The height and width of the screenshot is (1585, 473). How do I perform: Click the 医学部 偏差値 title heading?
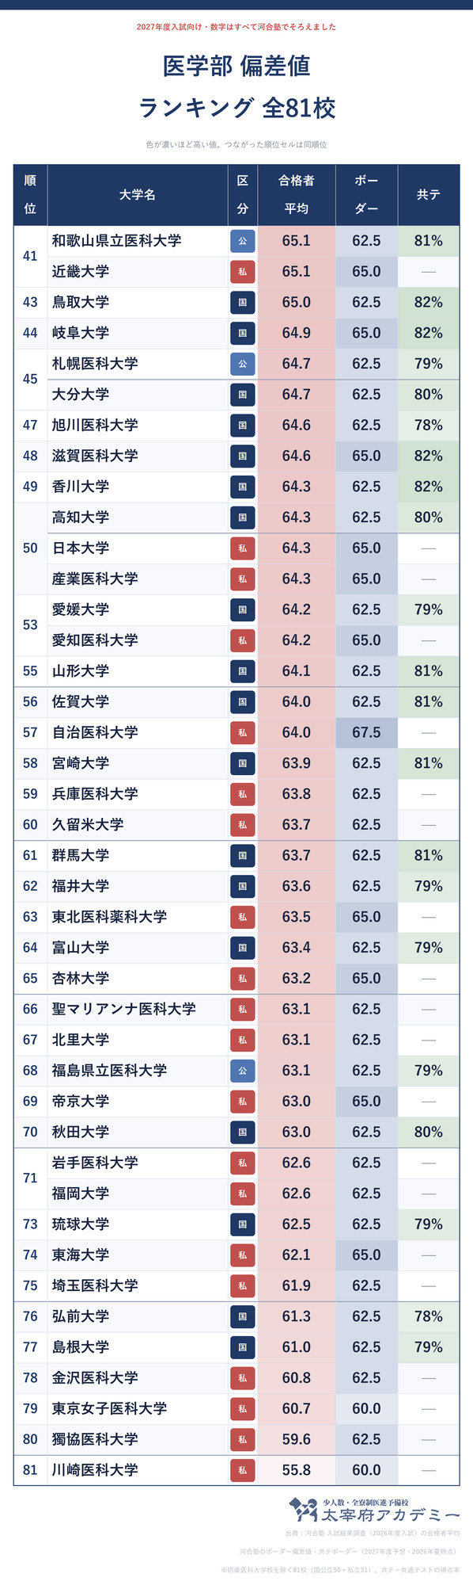tap(236, 66)
